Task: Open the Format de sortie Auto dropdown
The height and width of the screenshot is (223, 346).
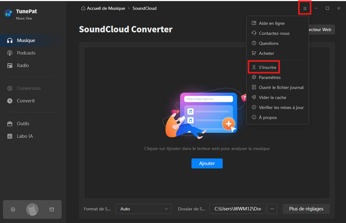Action: pos(143,209)
